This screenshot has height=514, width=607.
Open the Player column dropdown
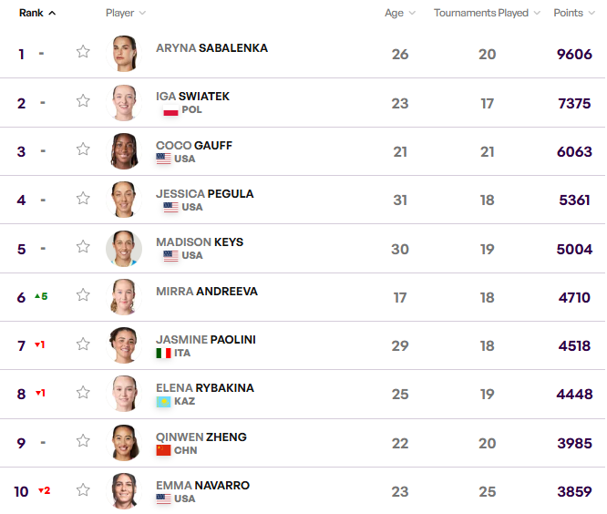pyautogui.click(x=126, y=14)
